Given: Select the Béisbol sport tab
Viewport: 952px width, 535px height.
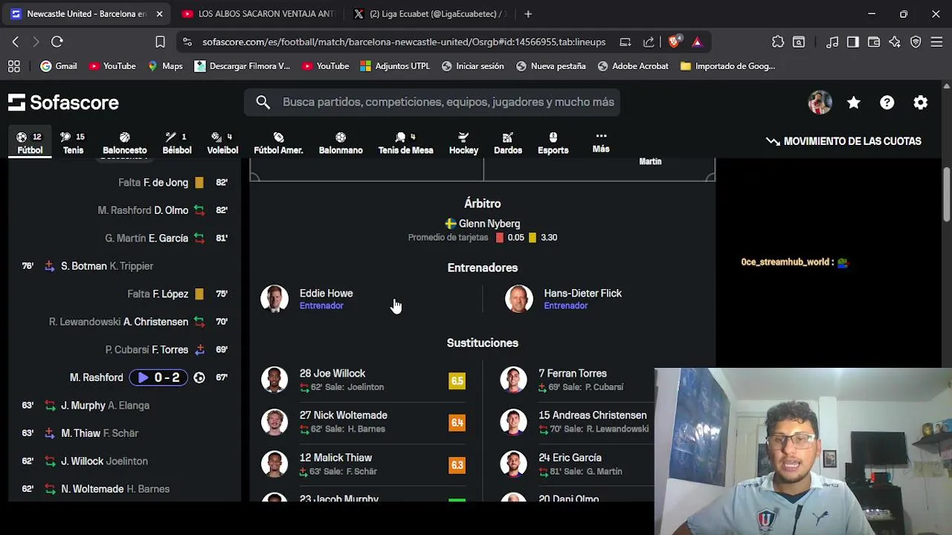Looking at the screenshot, I should click(x=177, y=143).
